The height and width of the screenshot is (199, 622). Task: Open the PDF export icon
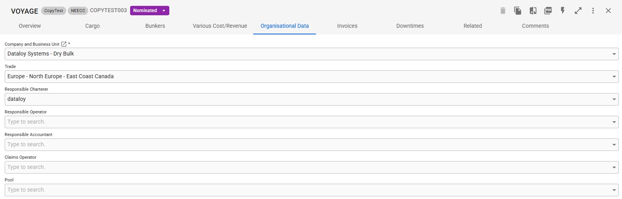[548, 11]
